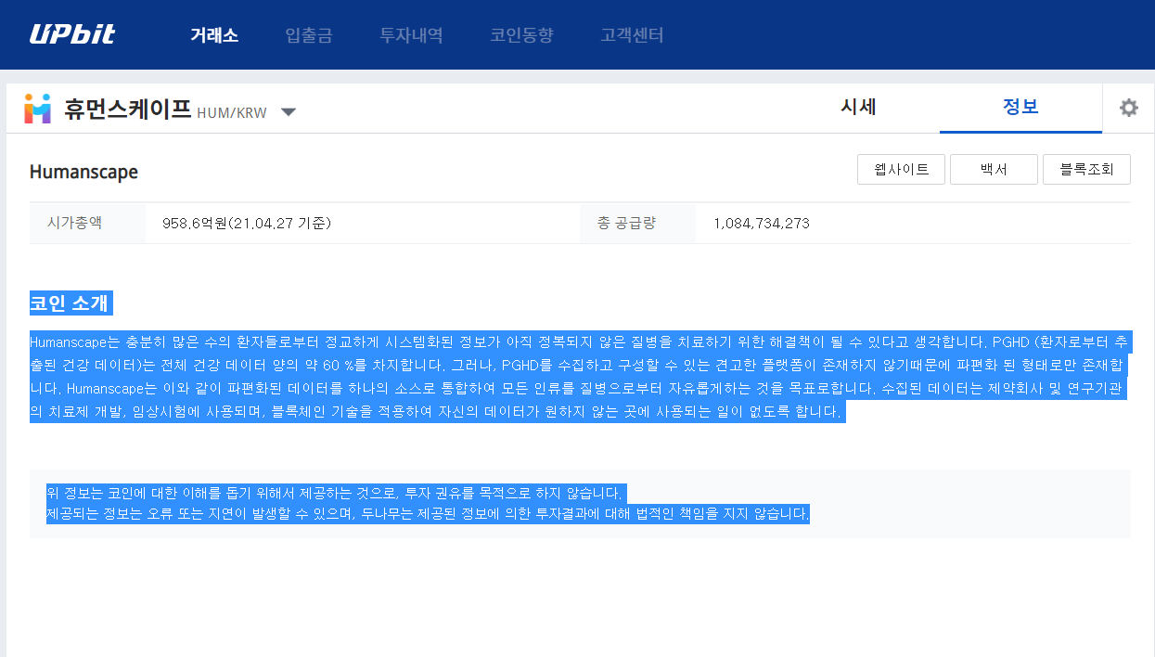Click the UPbit logo
The image size is (1155, 657).
point(72,35)
